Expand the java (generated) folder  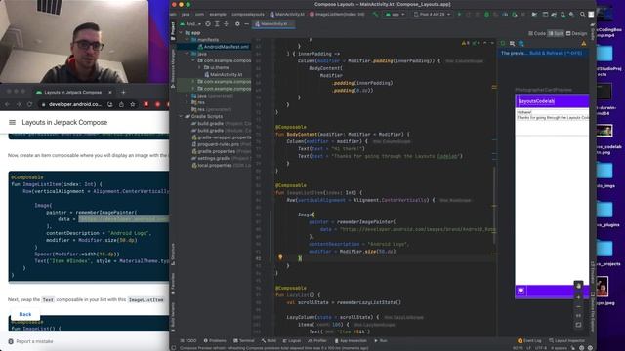187,96
